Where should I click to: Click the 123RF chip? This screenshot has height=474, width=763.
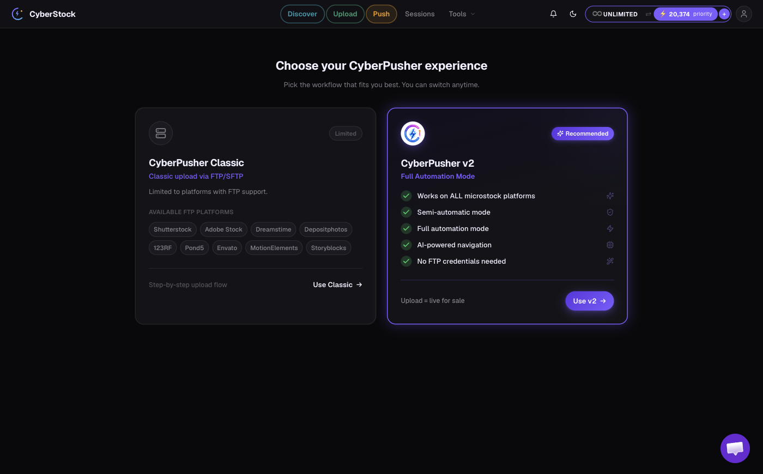coord(162,248)
